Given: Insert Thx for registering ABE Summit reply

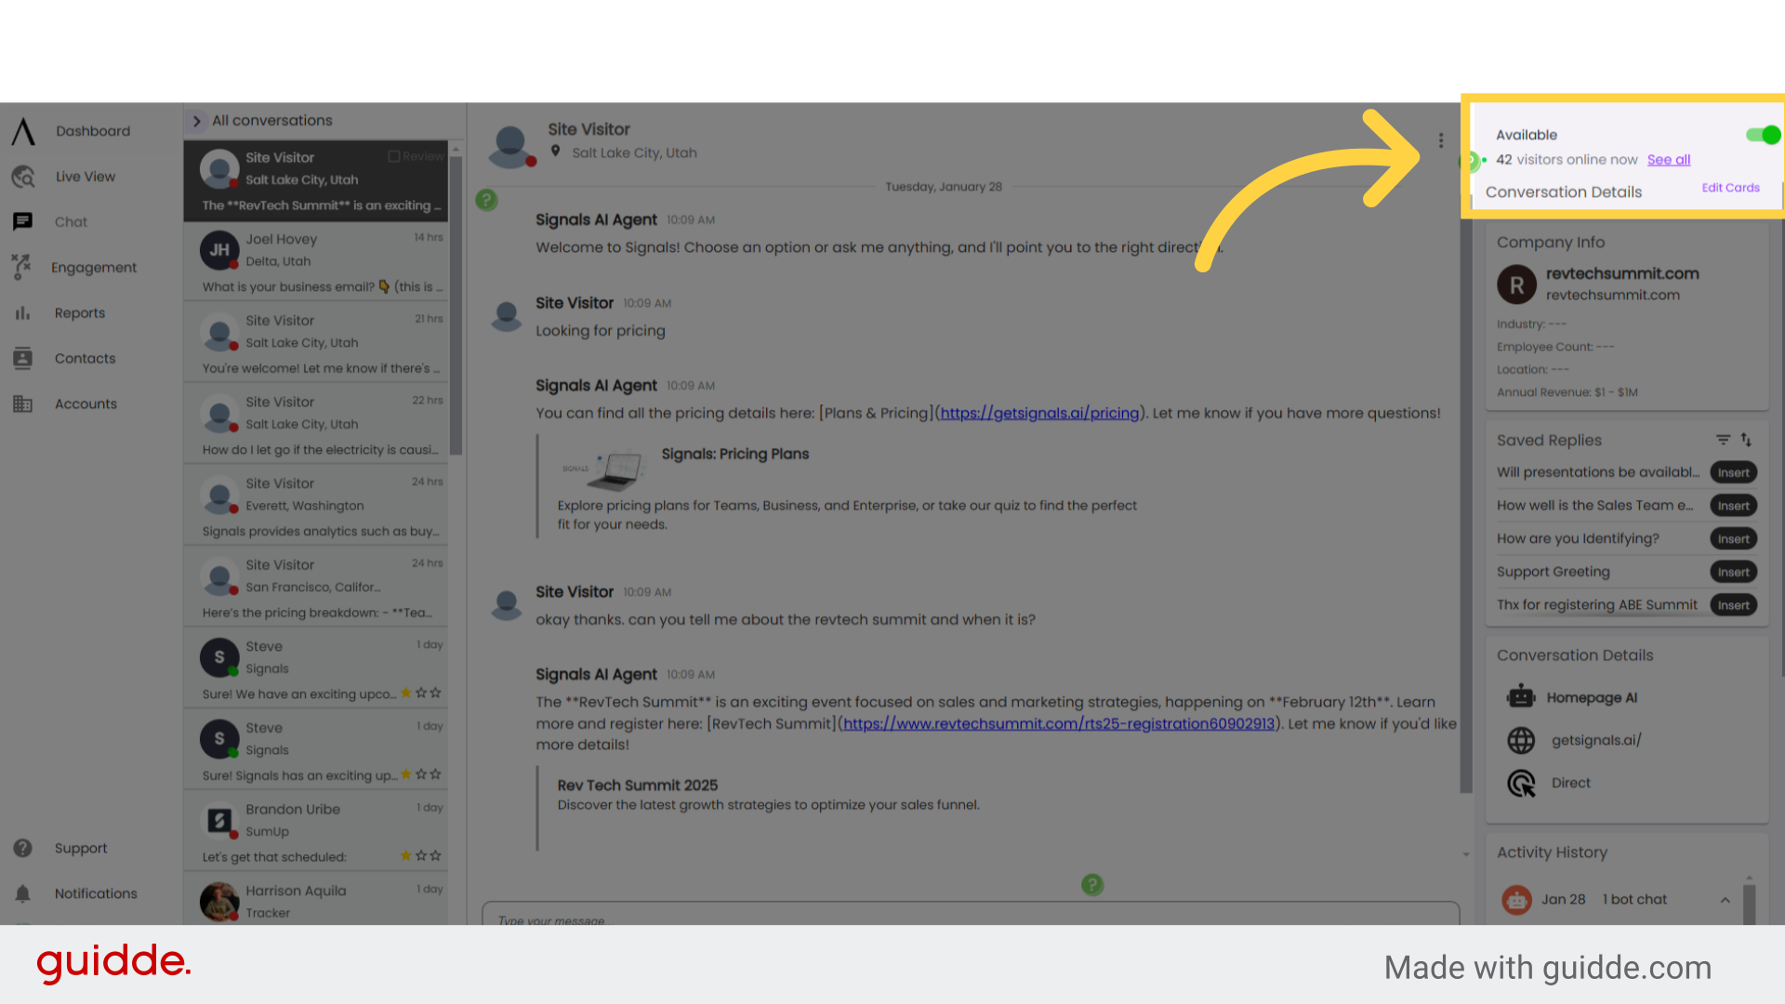Looking at the screenshot, I should (x=1733, y=605).
